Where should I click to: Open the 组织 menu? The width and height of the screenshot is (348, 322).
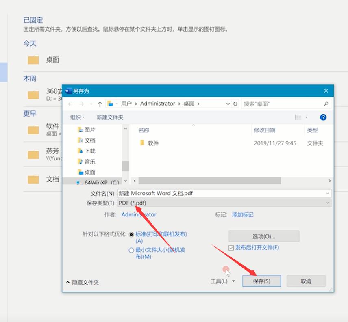pyautogui.click(x=77, y=117)
